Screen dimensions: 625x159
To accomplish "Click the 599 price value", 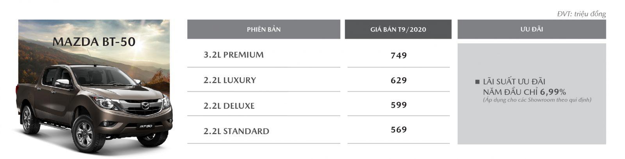I will (398, 105).
